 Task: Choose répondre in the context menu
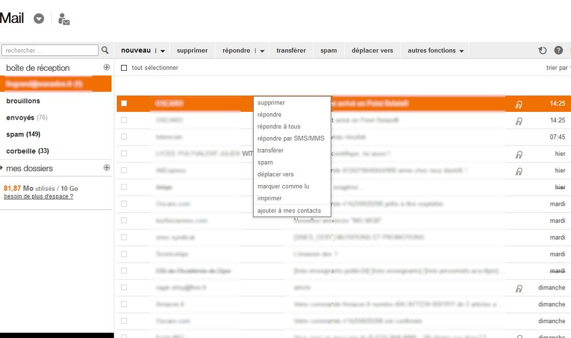(x=269, y=115)
